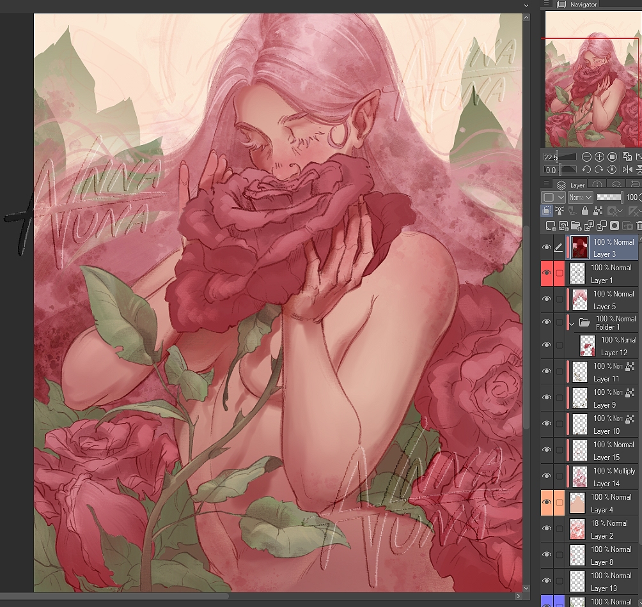Click the Create Layer Mask icon
The height and width of the screenshot is (607, 642).
(615, 226)
